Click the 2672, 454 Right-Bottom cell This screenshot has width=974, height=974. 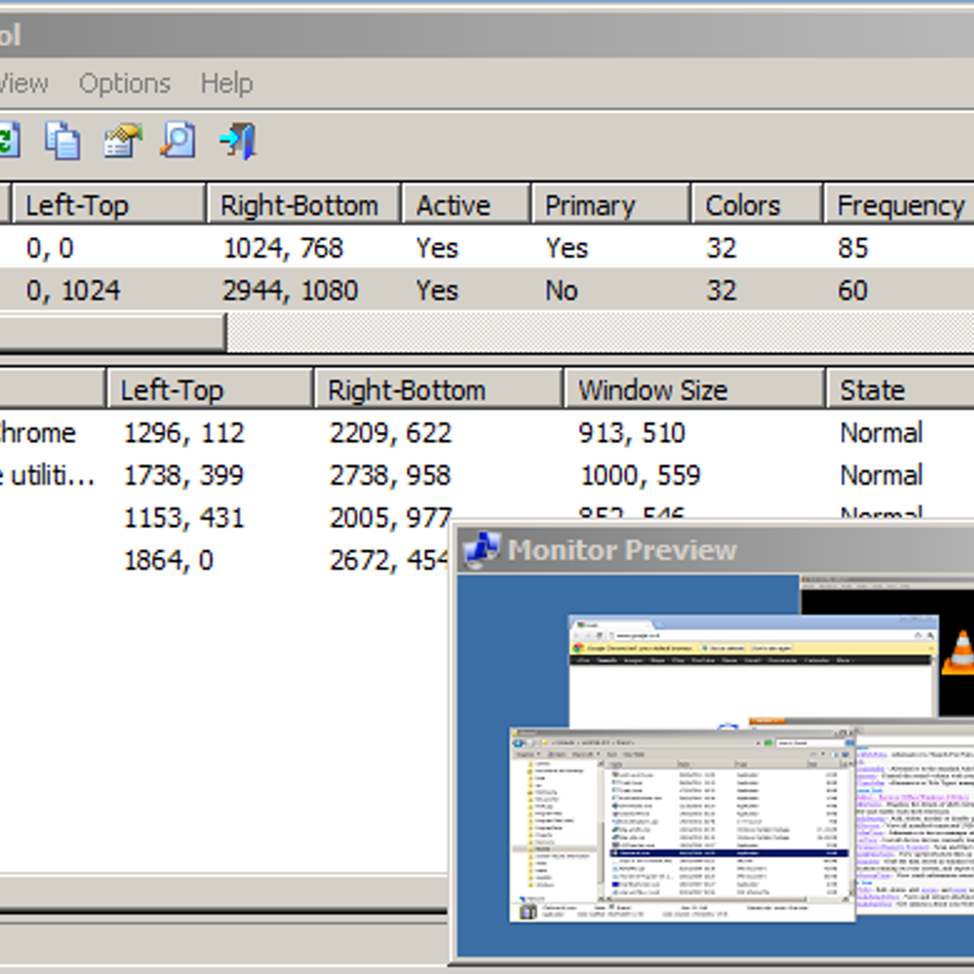coord(388,559)
